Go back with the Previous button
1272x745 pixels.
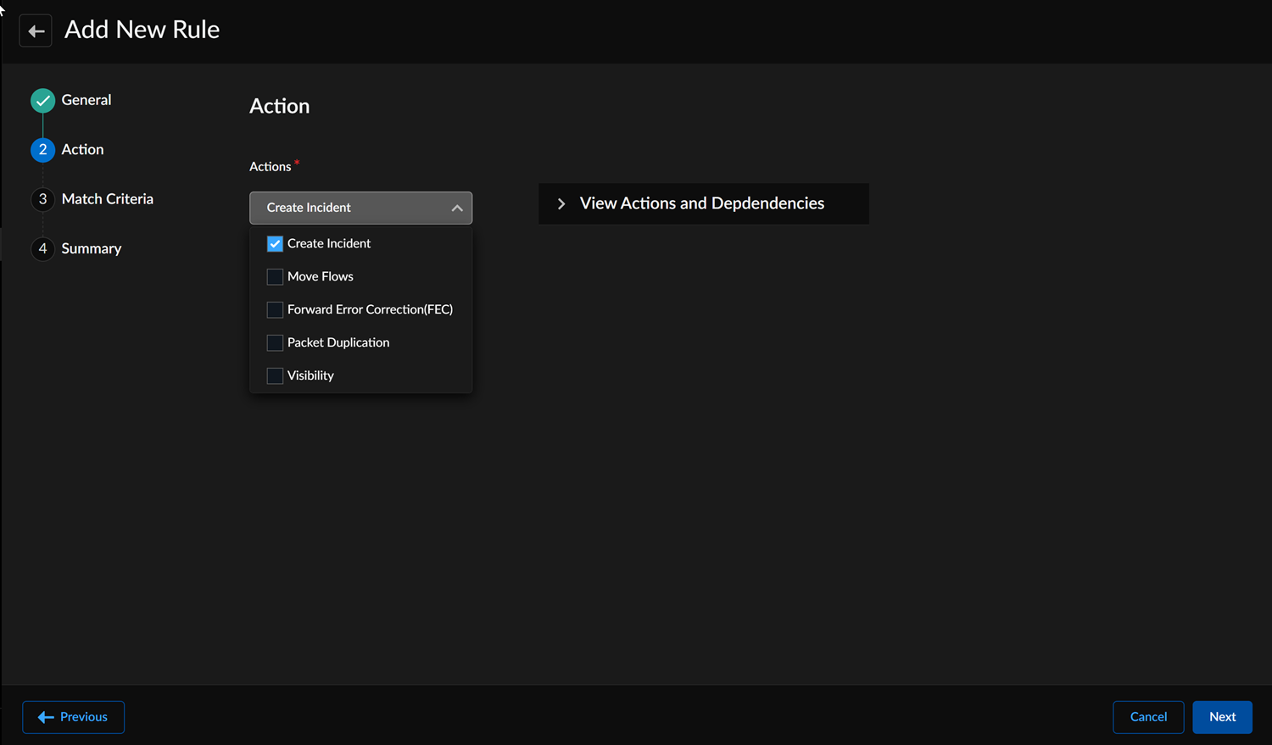tap(74, 717)
